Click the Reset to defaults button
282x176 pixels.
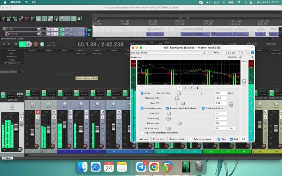(177, 139)
